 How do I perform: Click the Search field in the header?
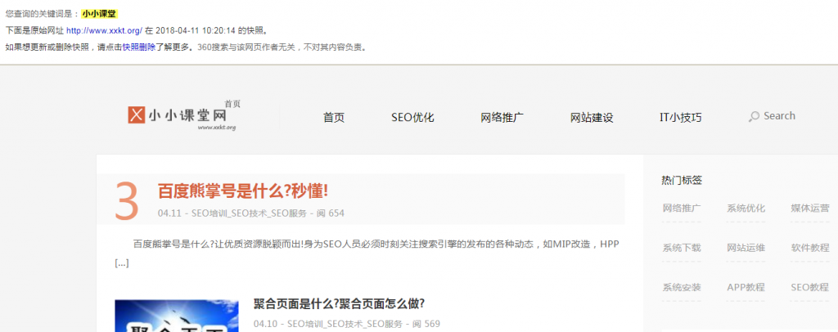tap(779, 116)
